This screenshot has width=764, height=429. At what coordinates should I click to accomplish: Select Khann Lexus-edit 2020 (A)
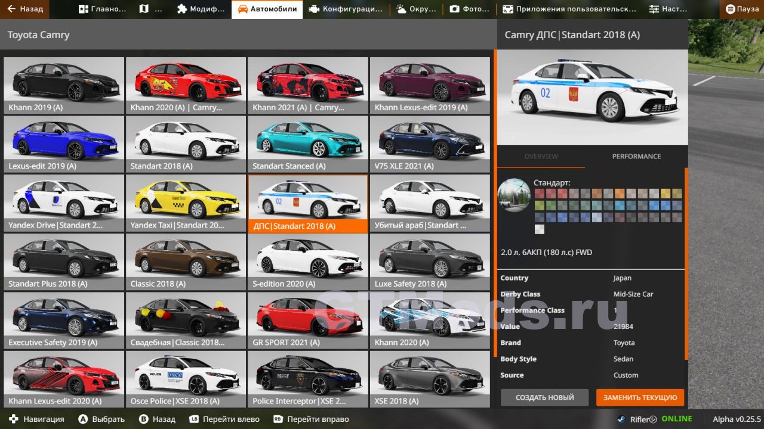point(64,379)
